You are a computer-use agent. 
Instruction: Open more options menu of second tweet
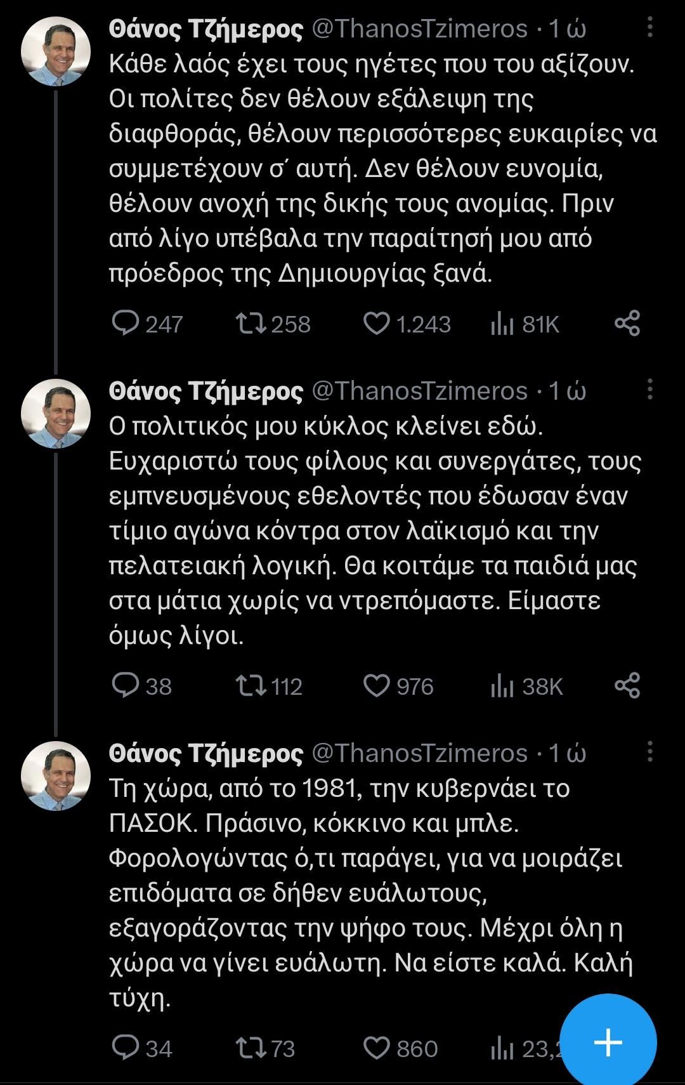[650, 390]
